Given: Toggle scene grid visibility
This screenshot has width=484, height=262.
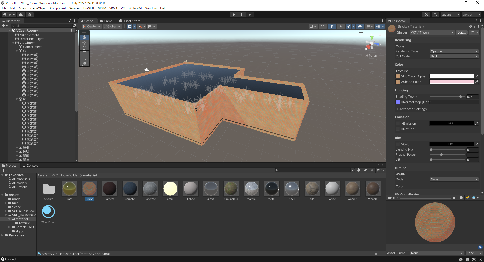Looking at the screenshot, I should 130,26.
